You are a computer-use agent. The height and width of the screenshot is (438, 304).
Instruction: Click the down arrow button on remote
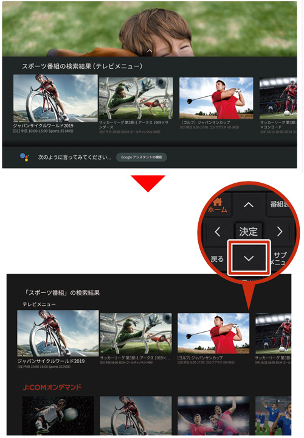(249, 258)
